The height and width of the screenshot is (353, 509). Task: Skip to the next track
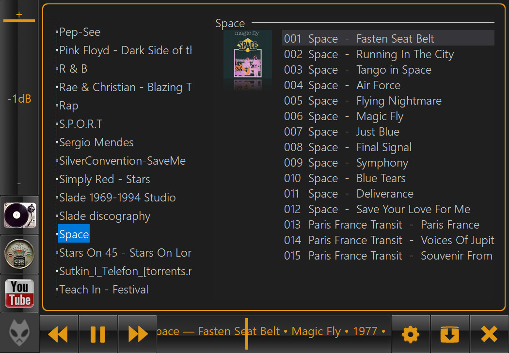[137, 334]
